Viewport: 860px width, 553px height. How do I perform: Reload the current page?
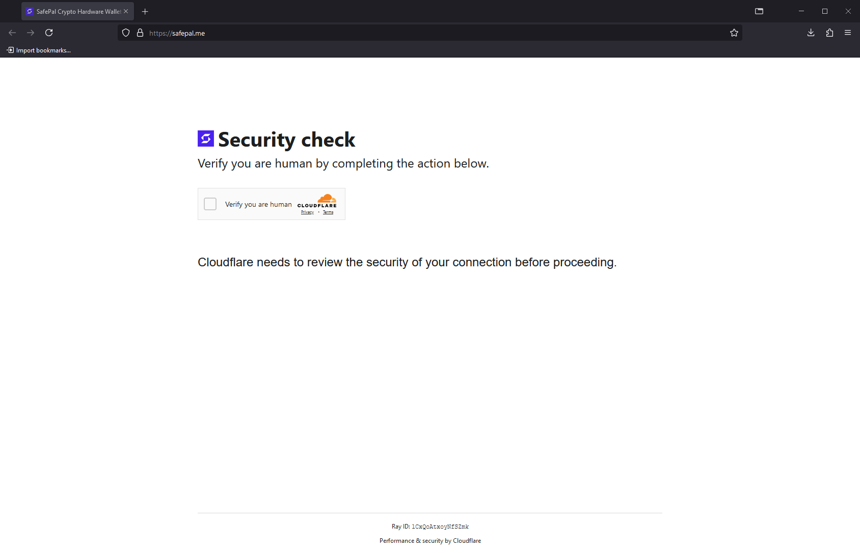(49, 33)
